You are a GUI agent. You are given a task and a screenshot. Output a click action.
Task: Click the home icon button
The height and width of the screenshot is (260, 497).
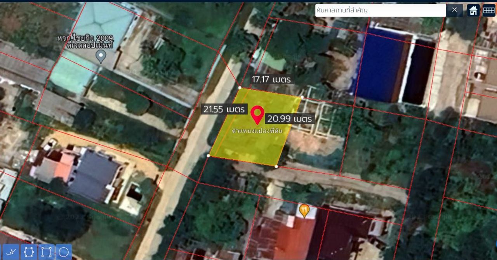point(473,10)
